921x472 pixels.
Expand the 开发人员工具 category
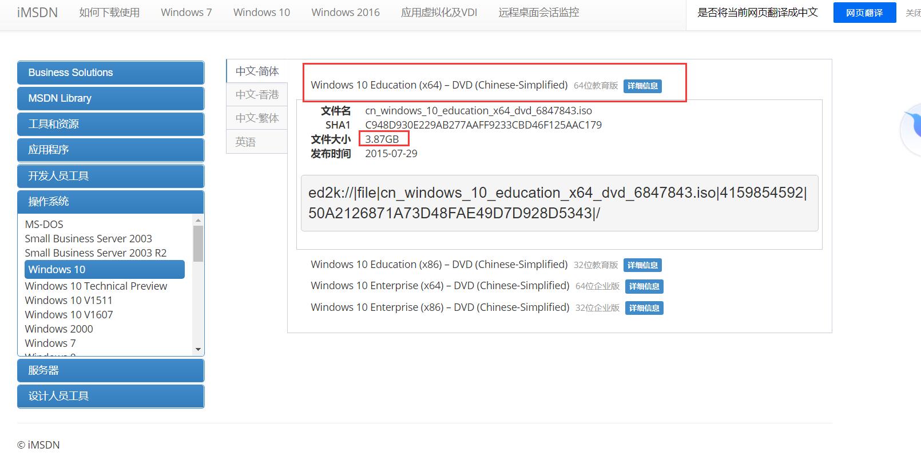pyautogui.click(x=111, y=176)
